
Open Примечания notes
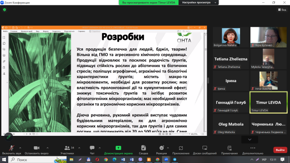229,150
